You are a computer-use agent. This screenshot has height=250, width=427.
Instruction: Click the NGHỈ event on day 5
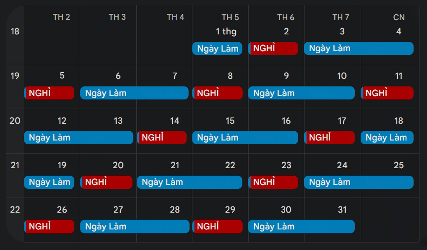coord(49,93)
